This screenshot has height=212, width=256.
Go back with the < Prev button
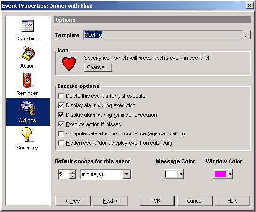click(x=73, y=201)
